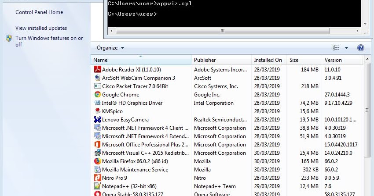The height and width of the screenshot is (196, 374).
Task: Sort programs by Publisher column
Action: pos(221,60)
